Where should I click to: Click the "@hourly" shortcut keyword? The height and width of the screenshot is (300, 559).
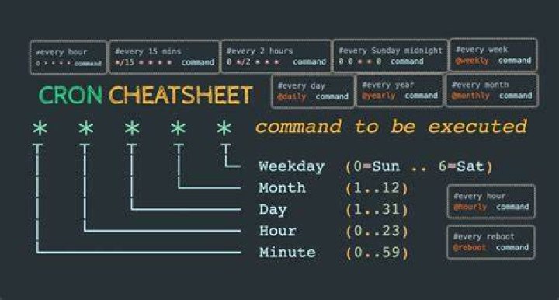(470, 207)
